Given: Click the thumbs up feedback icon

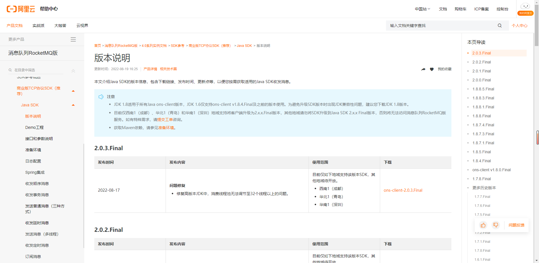Looking at the screenshot, I should pyautogui.click(x=483, y=225).
